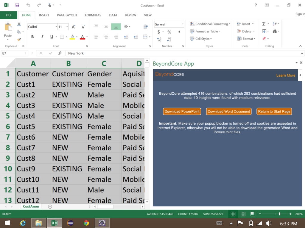This screenshot has height=228, width=305.
Task: Click the Percent Style icon
Action: [169, 32]
